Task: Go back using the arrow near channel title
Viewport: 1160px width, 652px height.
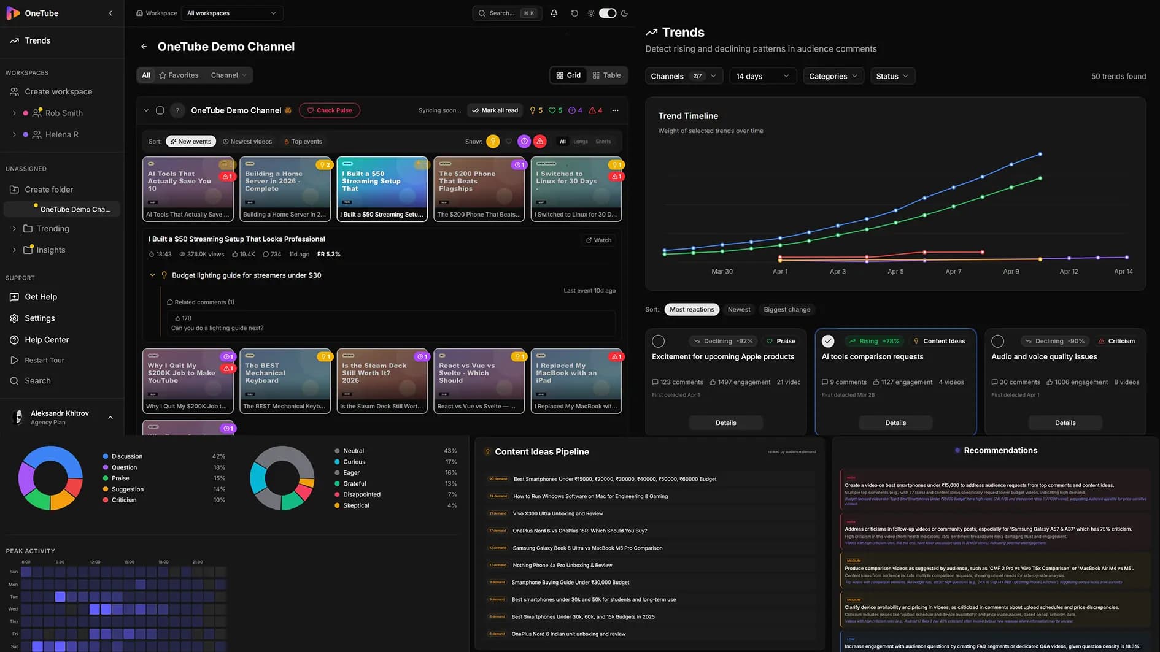Action: point(144,47)
